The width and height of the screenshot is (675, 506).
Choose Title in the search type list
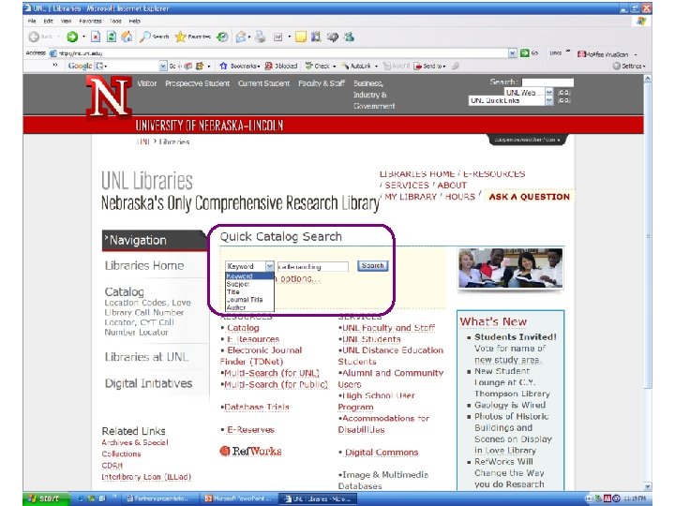[x=232, y=291]
